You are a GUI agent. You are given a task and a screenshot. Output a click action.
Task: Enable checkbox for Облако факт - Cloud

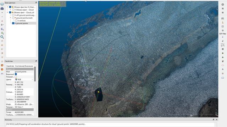(13, 10)
